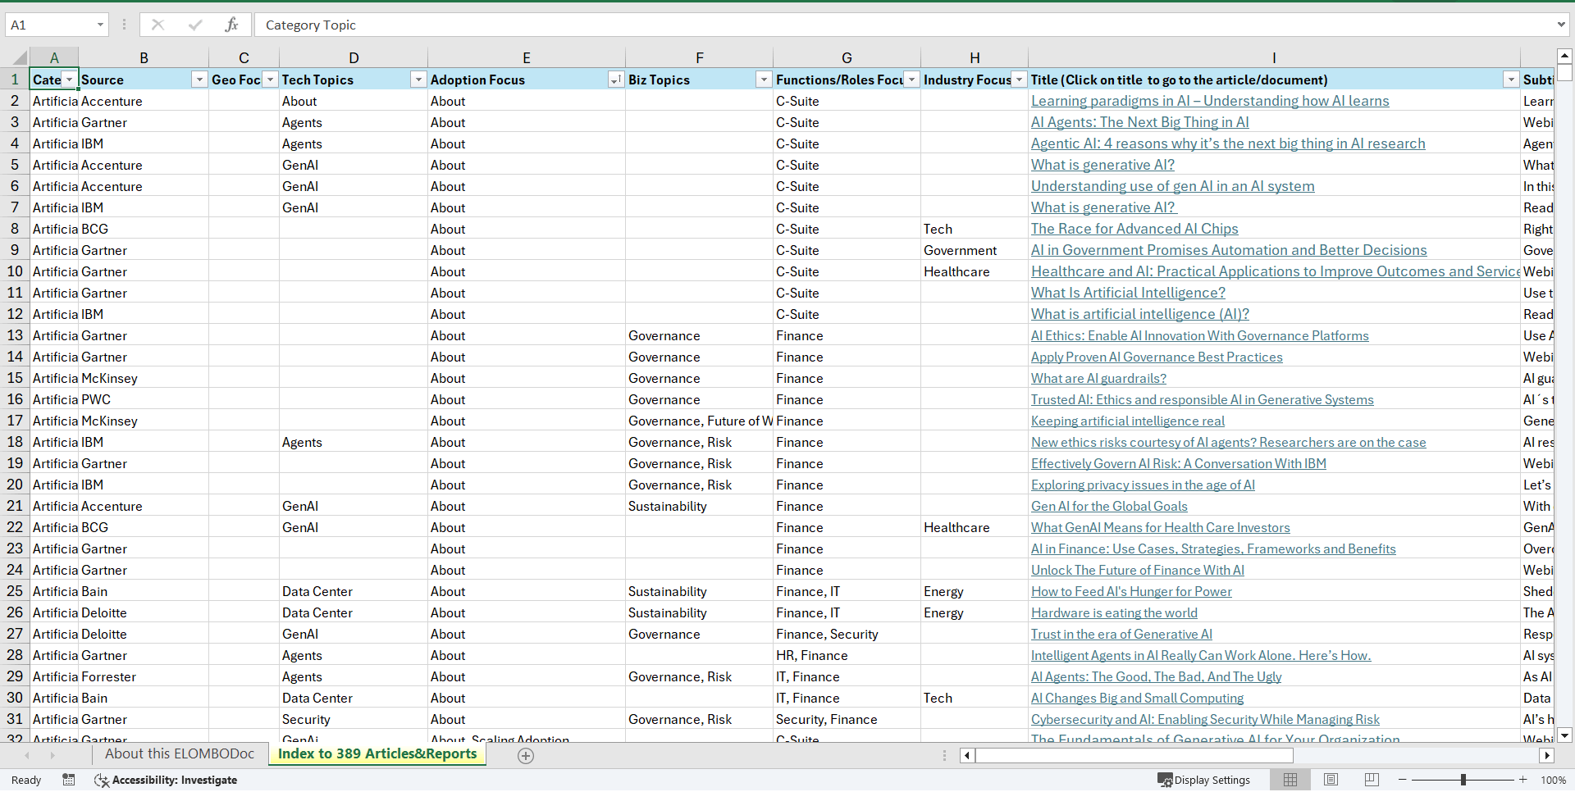The width and height of the screenshot is (1575, 792).
Task: Click the Select All corner triangle
Action: [18, 58]
